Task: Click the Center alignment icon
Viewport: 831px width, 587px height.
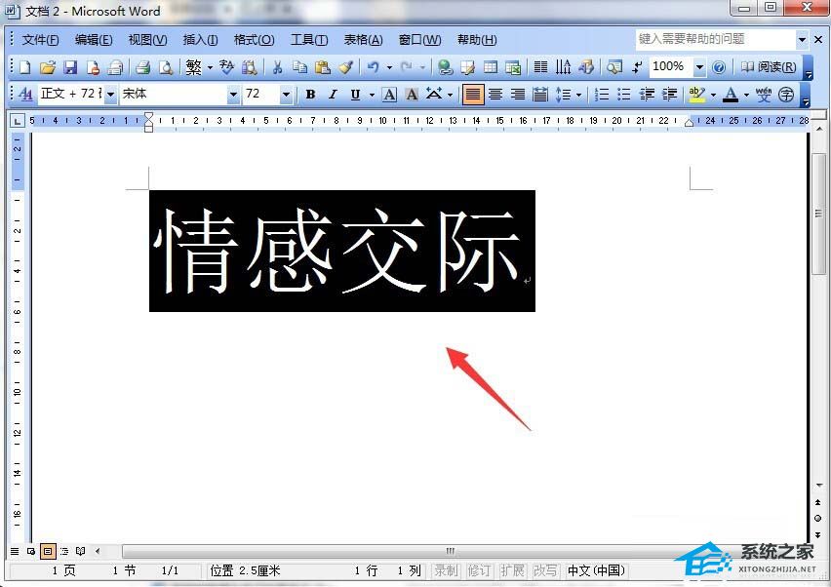Action: 495,95
